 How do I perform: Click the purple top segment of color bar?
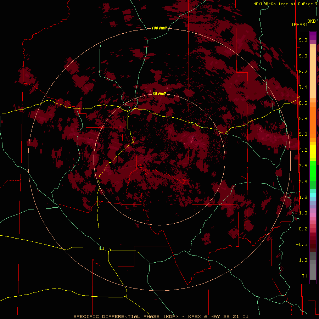click(x=313, y=35)
